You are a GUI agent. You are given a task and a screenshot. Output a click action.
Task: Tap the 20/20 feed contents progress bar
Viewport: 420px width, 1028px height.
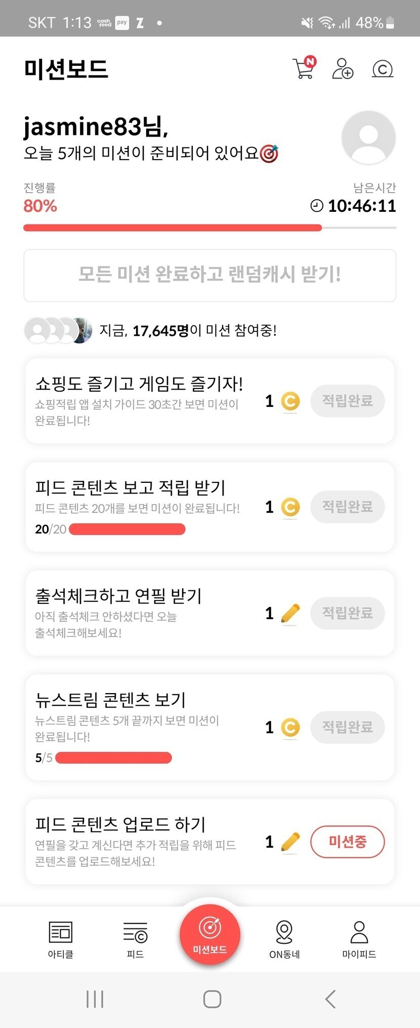point(127,529)
